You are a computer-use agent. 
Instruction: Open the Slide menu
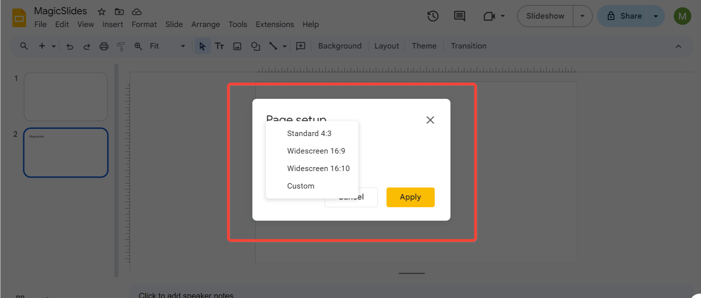[174, 24]
